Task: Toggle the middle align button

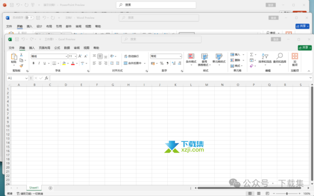Action: click(100, 56)
